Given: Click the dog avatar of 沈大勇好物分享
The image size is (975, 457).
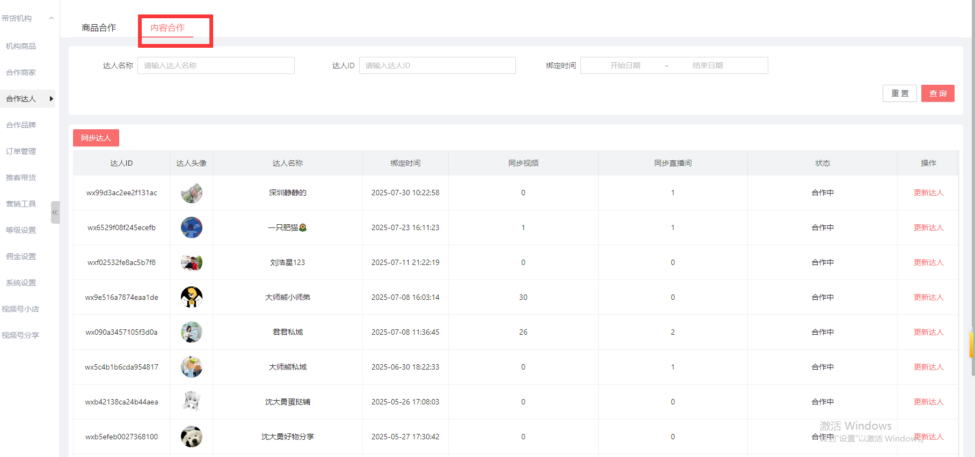Looking at the screenshot, I should pyautogui.click(x=191, y=437).
